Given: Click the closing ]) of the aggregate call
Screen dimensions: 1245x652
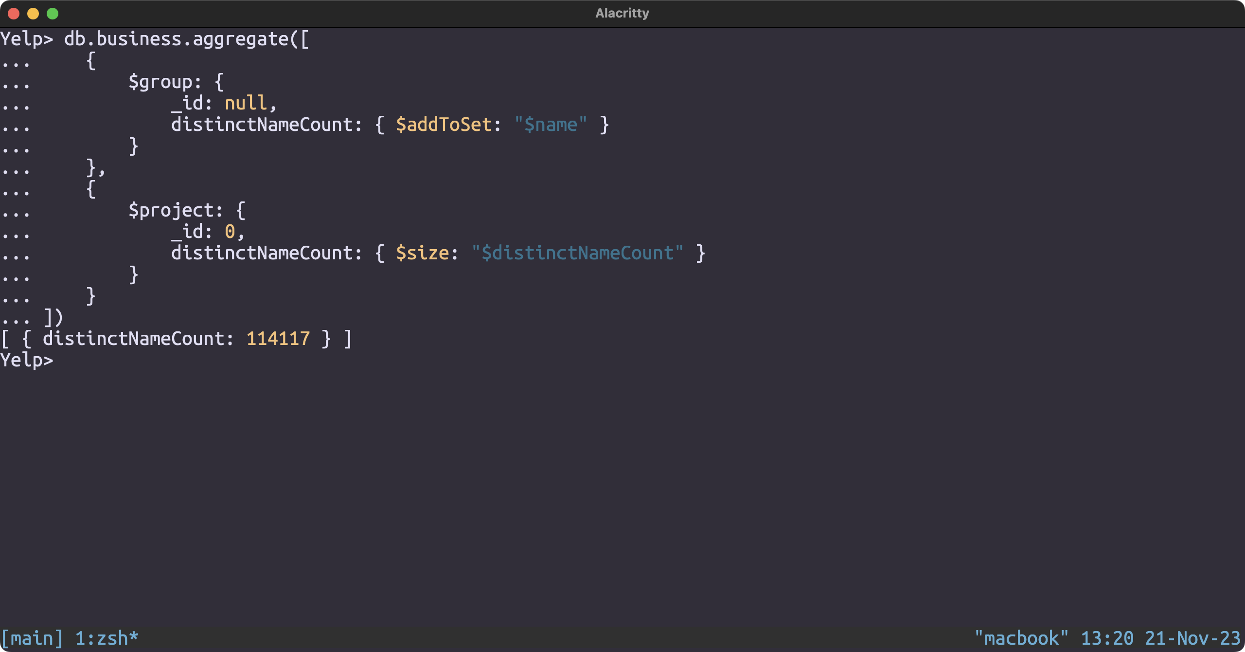Looking at the screenshot, I should (x=53, y=317).
